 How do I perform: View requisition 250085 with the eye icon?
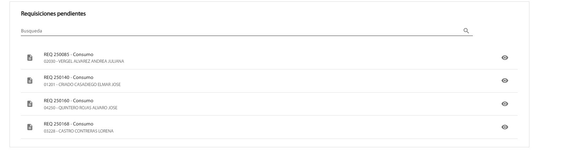click(505, 58)
